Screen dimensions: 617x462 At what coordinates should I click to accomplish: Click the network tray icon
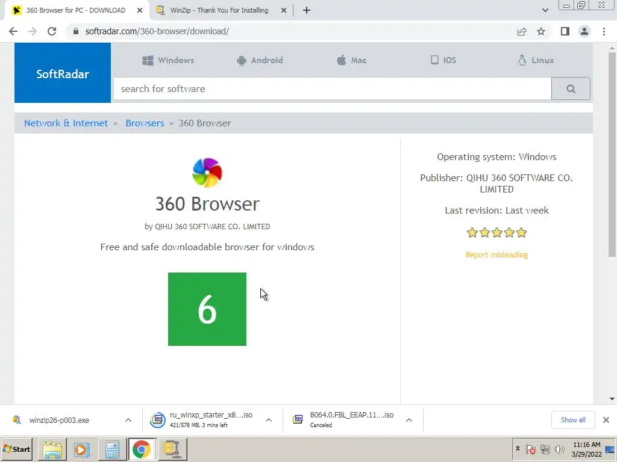tap(545, 449)
